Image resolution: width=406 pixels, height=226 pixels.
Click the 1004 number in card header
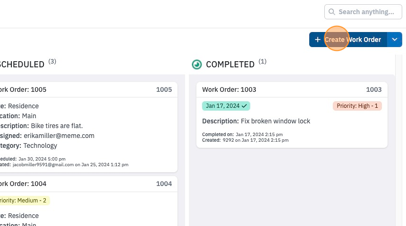[164, 184]
